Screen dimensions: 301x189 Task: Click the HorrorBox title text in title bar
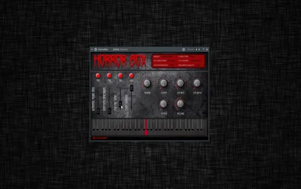coord(103,50)
